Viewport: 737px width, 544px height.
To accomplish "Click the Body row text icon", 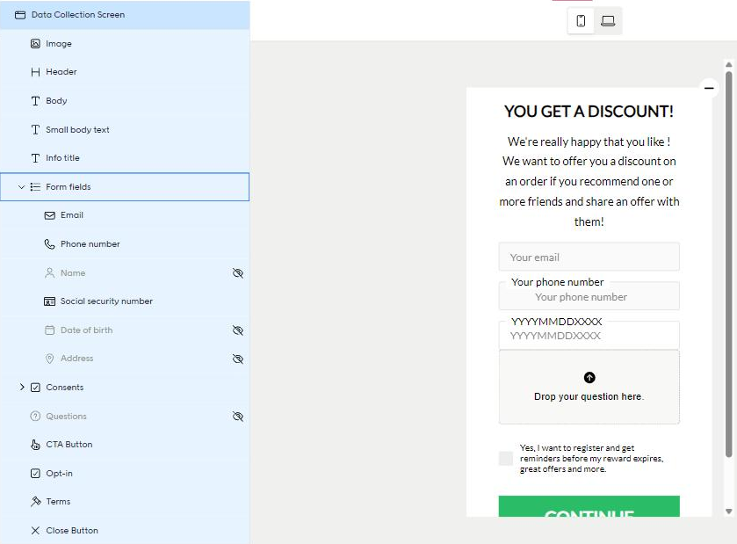I will click(35, 101).
